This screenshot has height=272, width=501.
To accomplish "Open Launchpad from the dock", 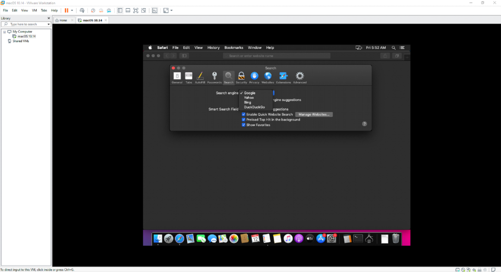I will pos(169,238).
